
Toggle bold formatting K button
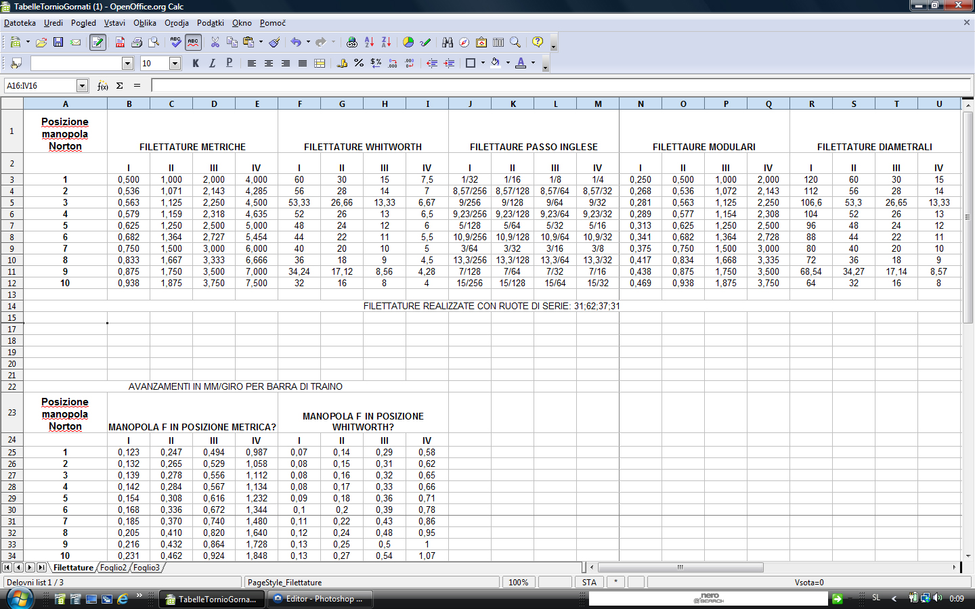click(x=196, y=63)
